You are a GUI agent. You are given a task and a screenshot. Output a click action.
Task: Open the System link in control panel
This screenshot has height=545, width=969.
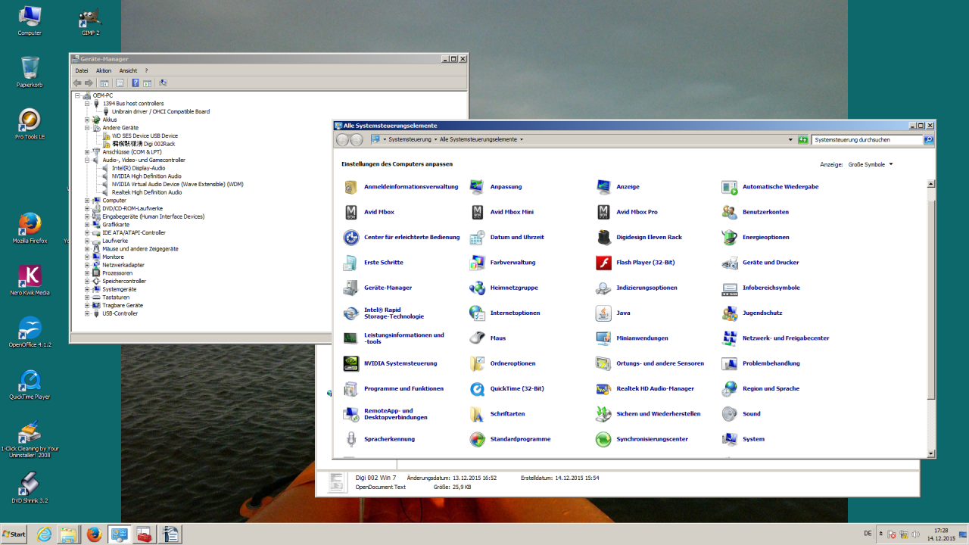point(753,439)
